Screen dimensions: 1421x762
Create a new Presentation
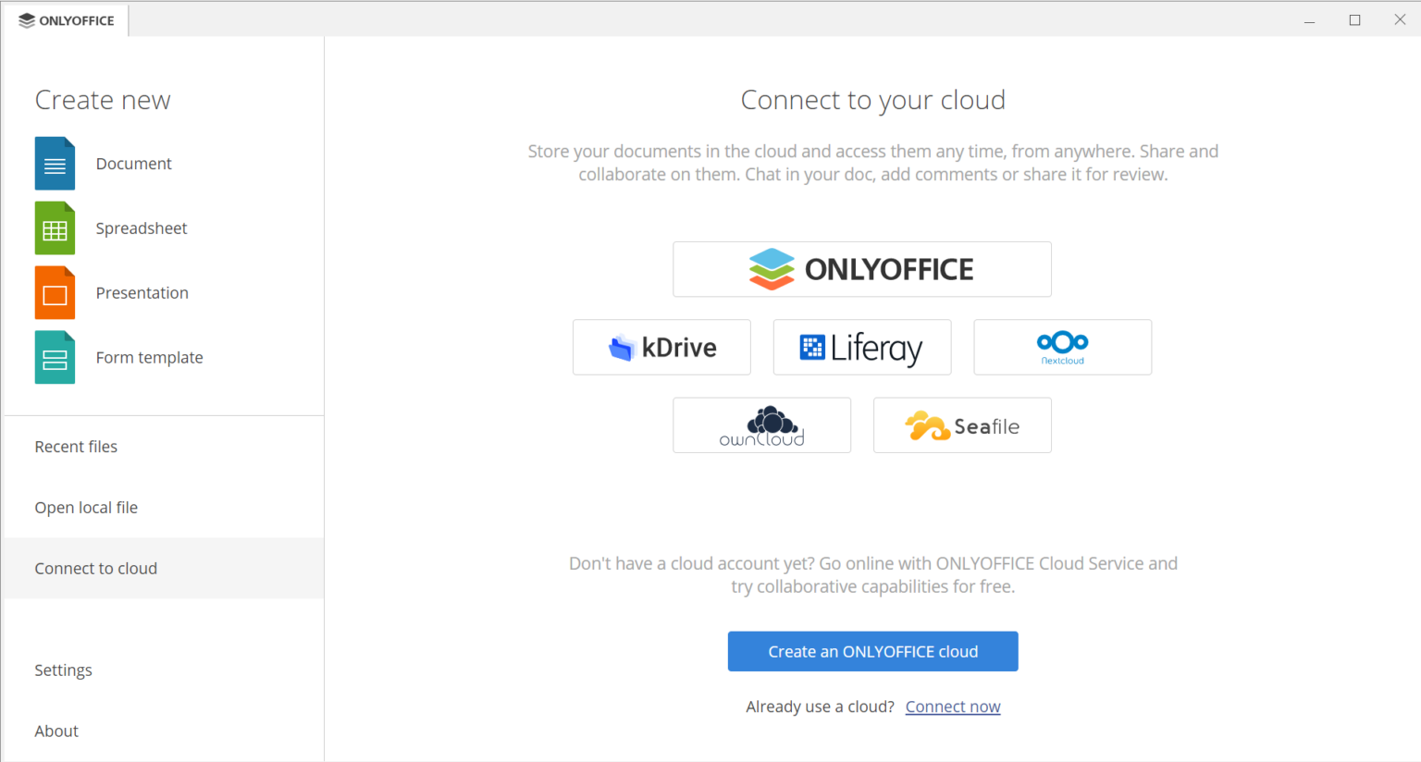pos(142,292)
